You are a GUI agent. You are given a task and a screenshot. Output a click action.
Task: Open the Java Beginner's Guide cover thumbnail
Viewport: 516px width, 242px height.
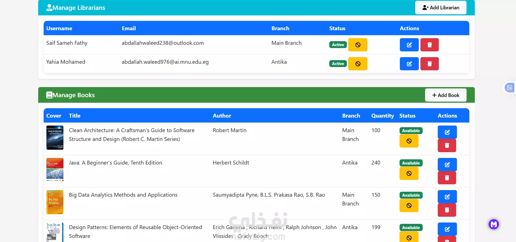click(x=55, y=170)
